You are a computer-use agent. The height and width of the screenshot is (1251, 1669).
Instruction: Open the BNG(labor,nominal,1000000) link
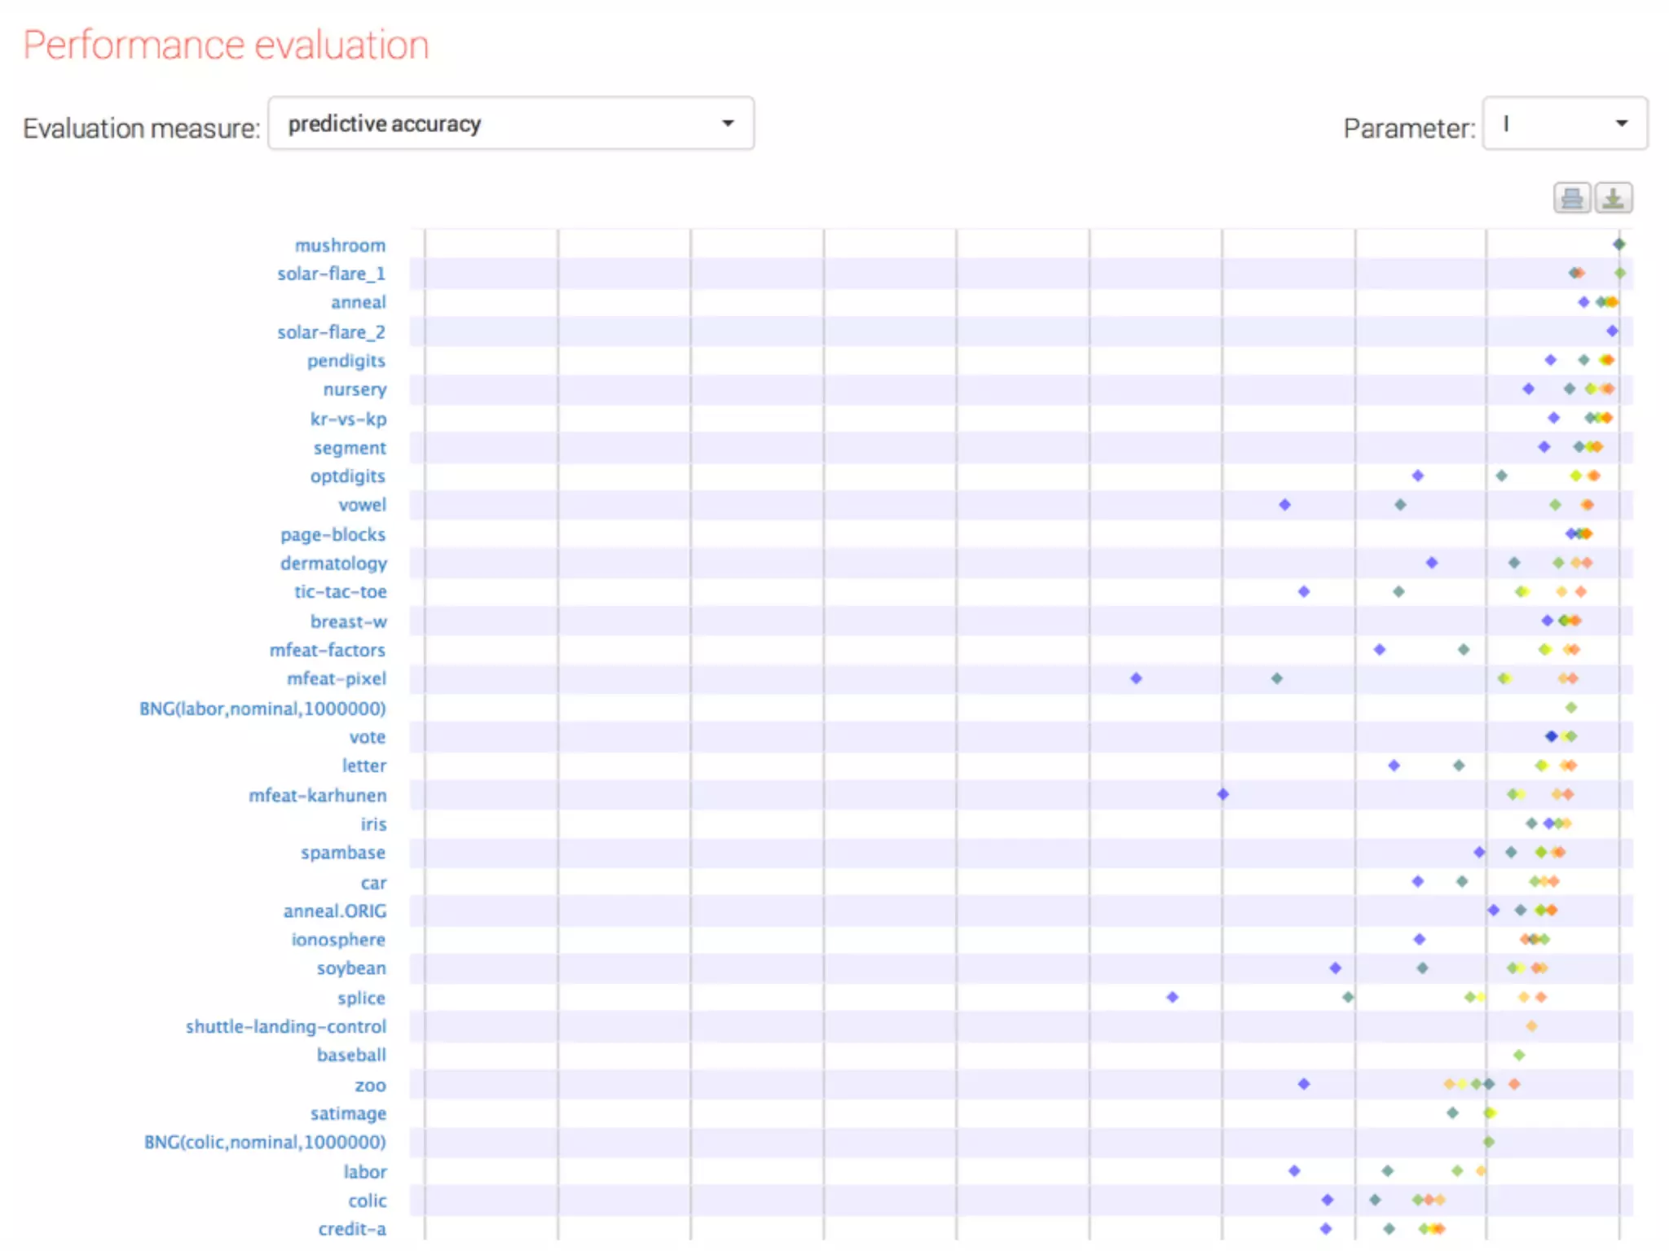tap(262, 709)
